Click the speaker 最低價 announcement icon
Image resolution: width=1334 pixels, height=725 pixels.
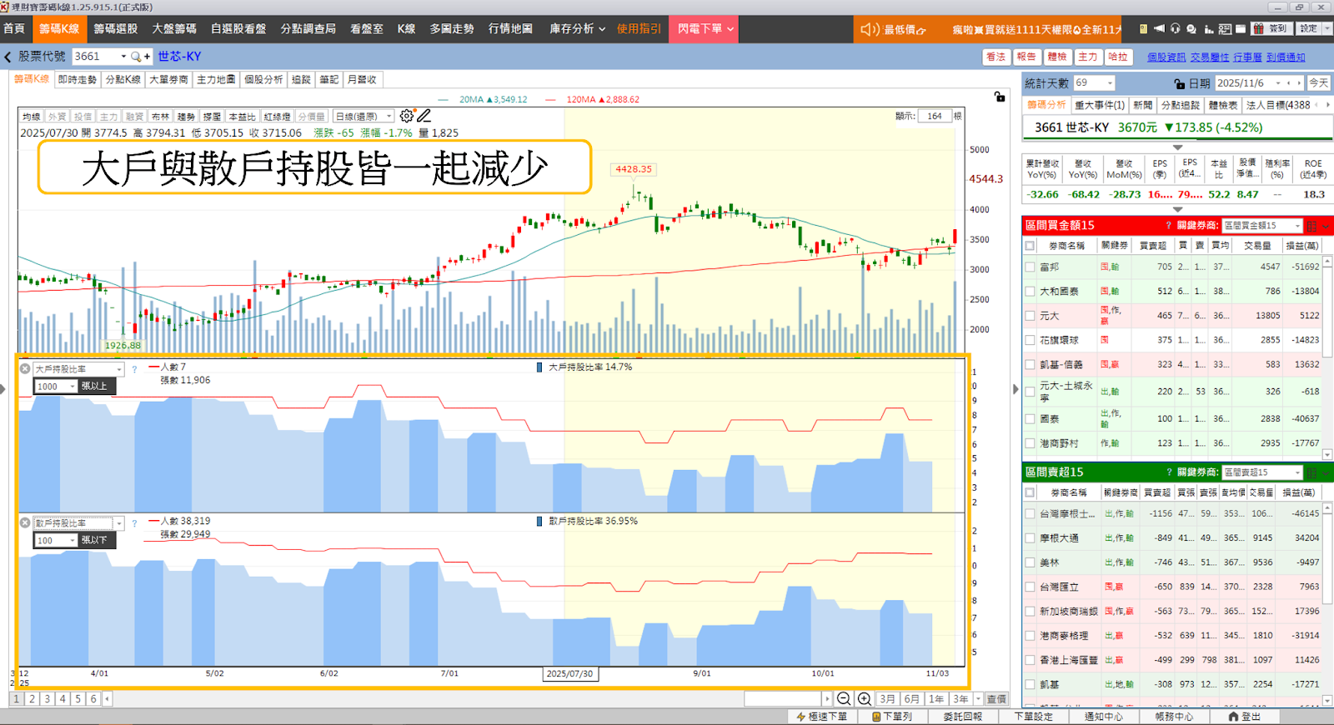coord(869,29)
